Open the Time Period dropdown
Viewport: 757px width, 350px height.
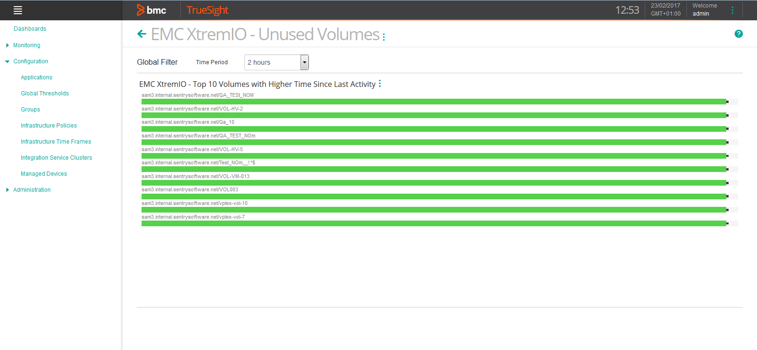(276, 62)
